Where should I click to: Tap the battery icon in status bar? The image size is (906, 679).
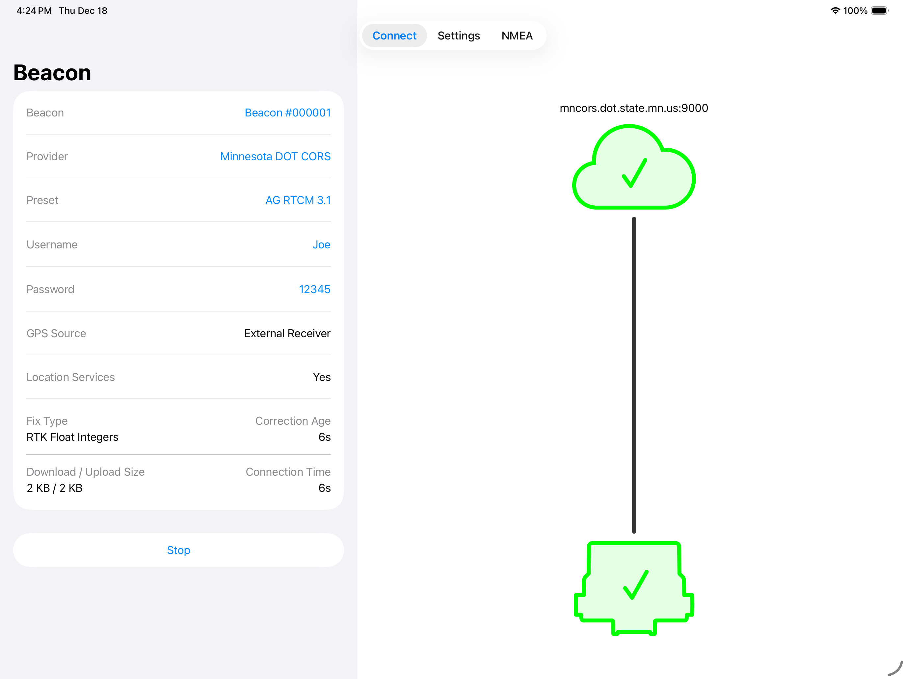coord(879,11)
